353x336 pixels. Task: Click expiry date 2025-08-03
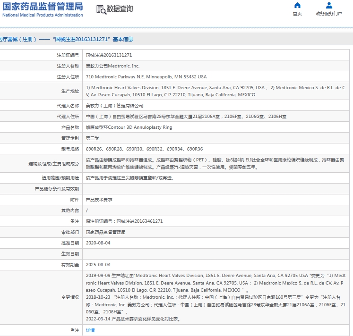[x=98, y=265]
